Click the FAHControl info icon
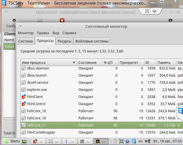 pos(170,21)
